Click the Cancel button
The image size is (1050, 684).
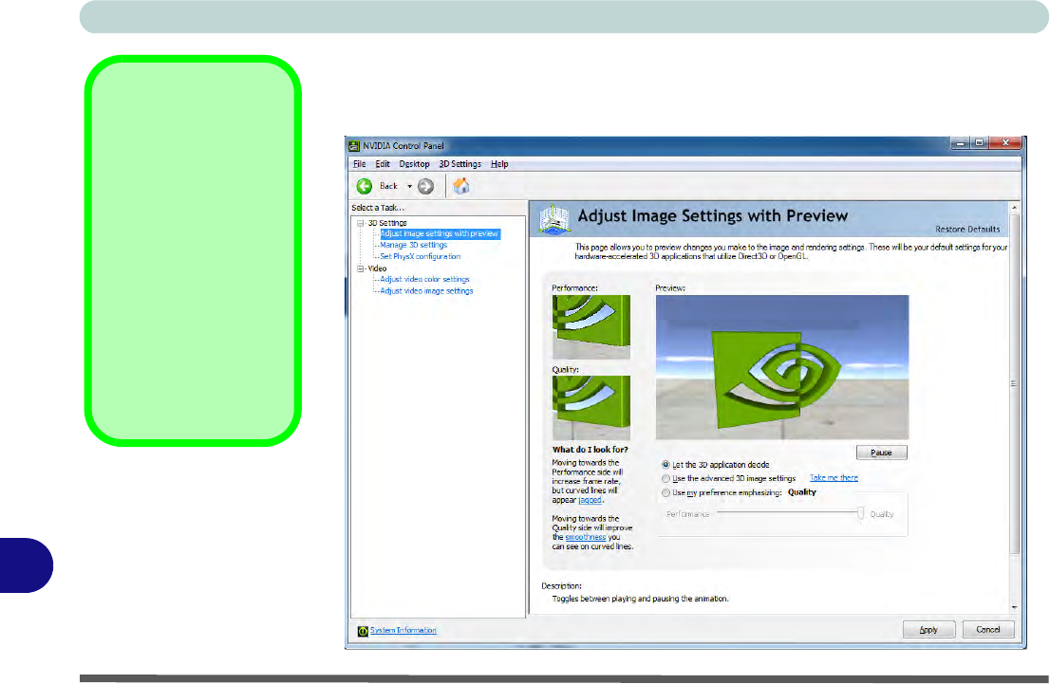point(987,630)
